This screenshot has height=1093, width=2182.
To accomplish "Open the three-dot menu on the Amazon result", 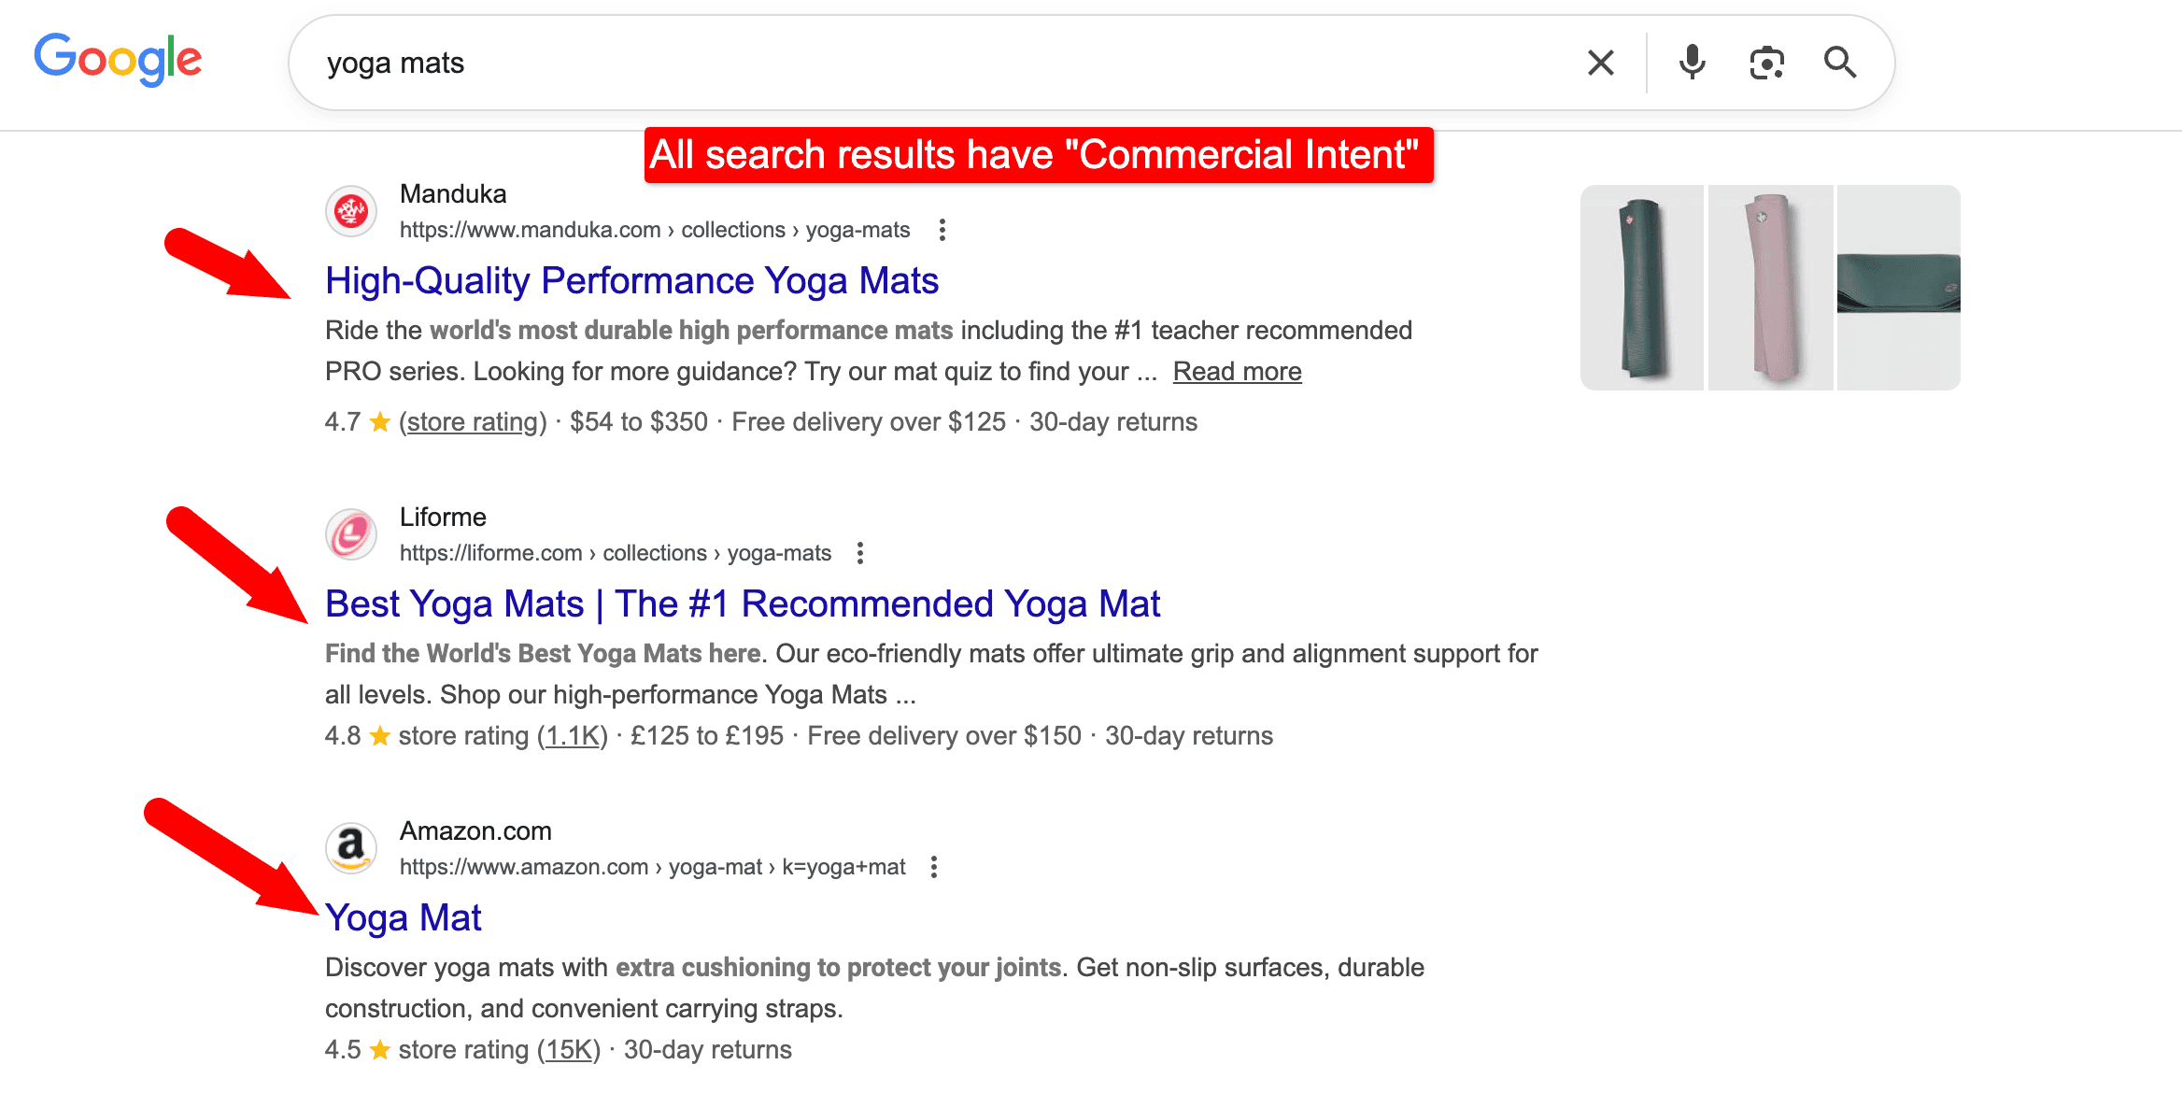I will point(933,866).
